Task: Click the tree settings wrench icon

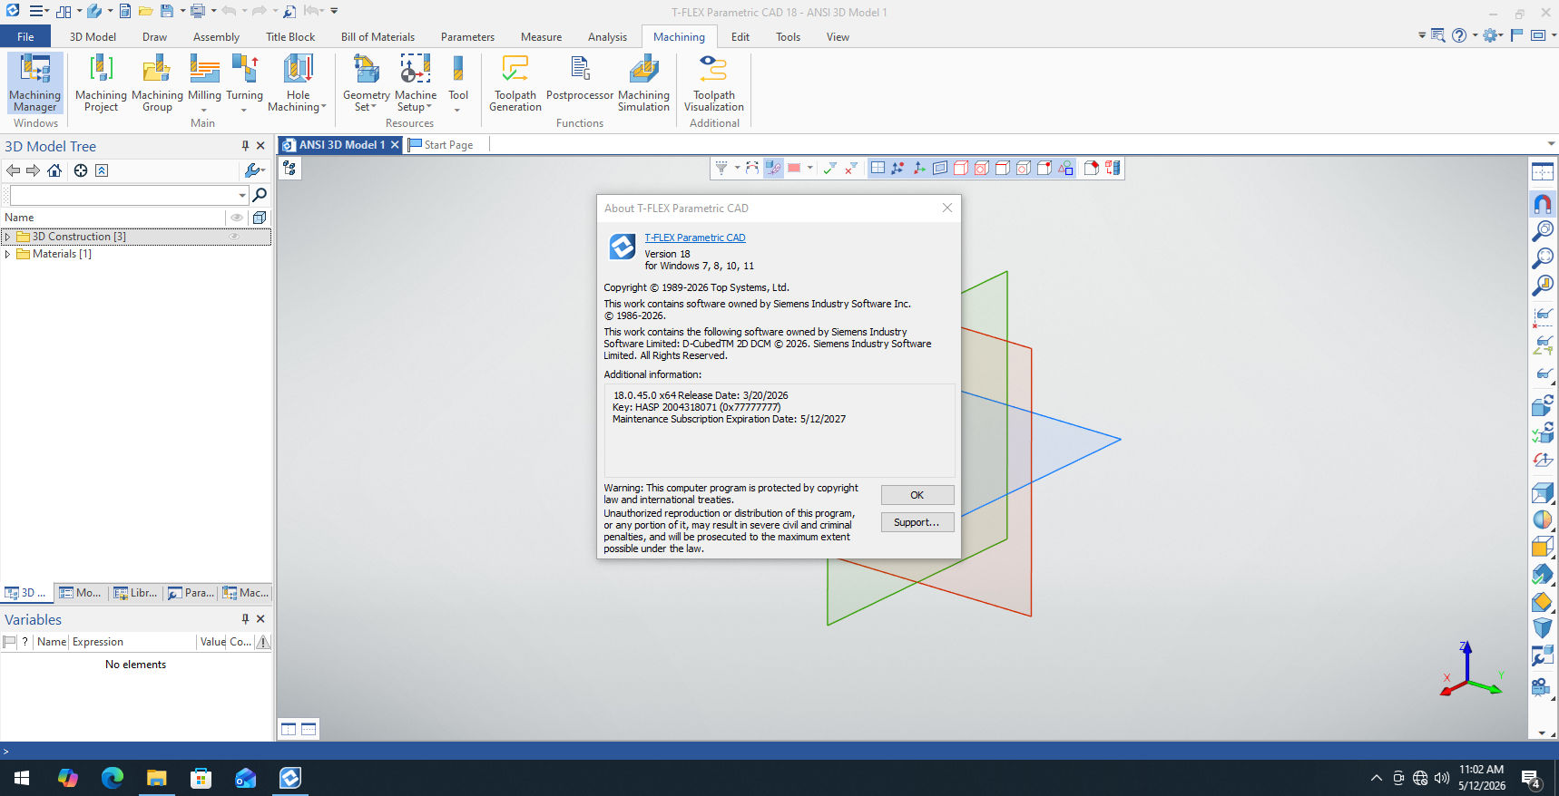Action: coord(254,170)
